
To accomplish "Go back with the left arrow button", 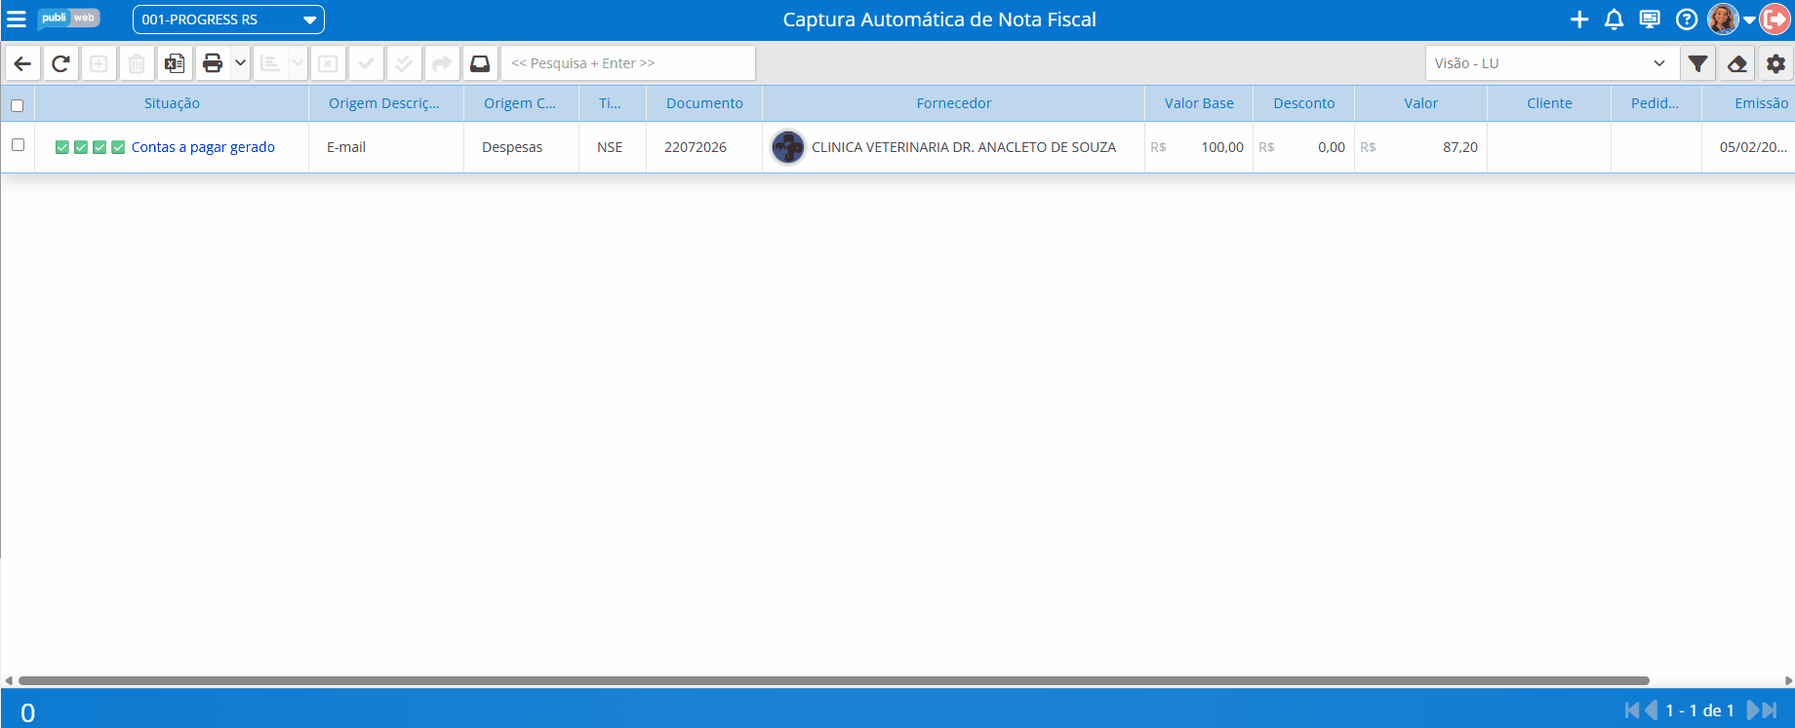I will (x=22, y=63).
